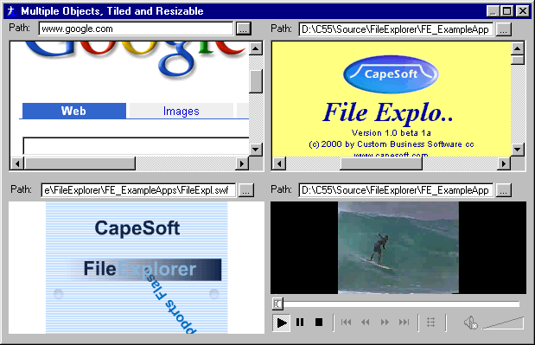
Task: Click the fast forward icon
Action: [x=385, y=323]
